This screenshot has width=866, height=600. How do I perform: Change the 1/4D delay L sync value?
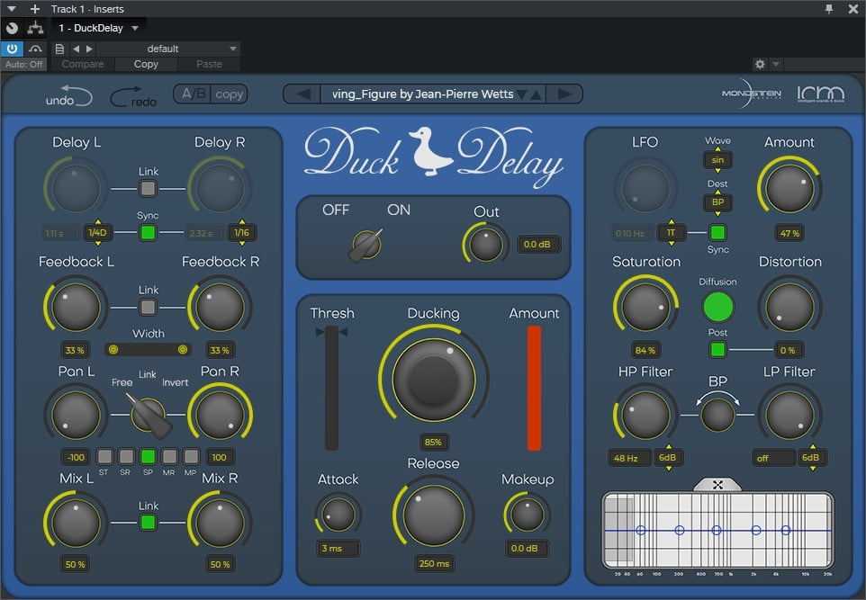[x=98, y=232]
